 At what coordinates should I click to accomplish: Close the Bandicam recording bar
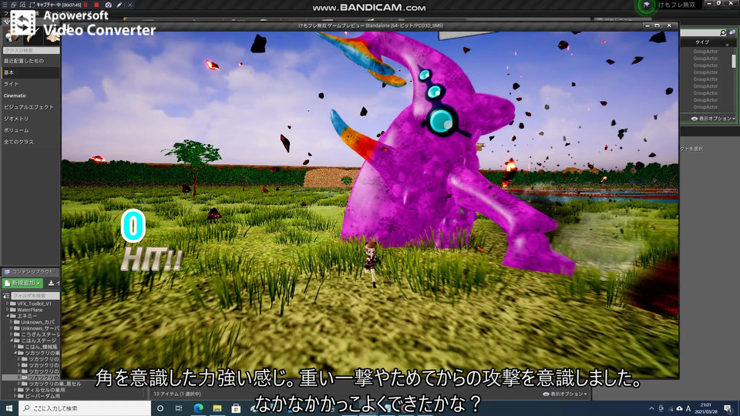point(129,5)
